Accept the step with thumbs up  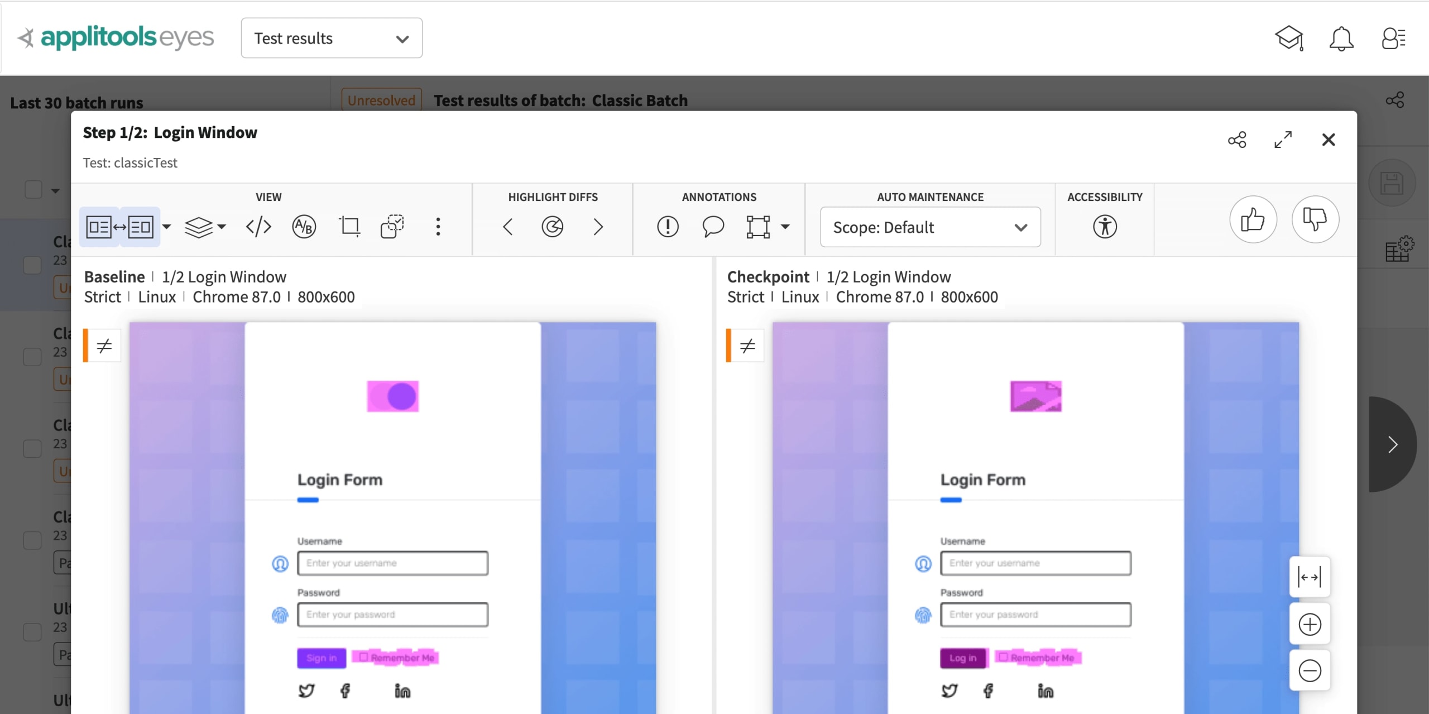[1253, 219]
